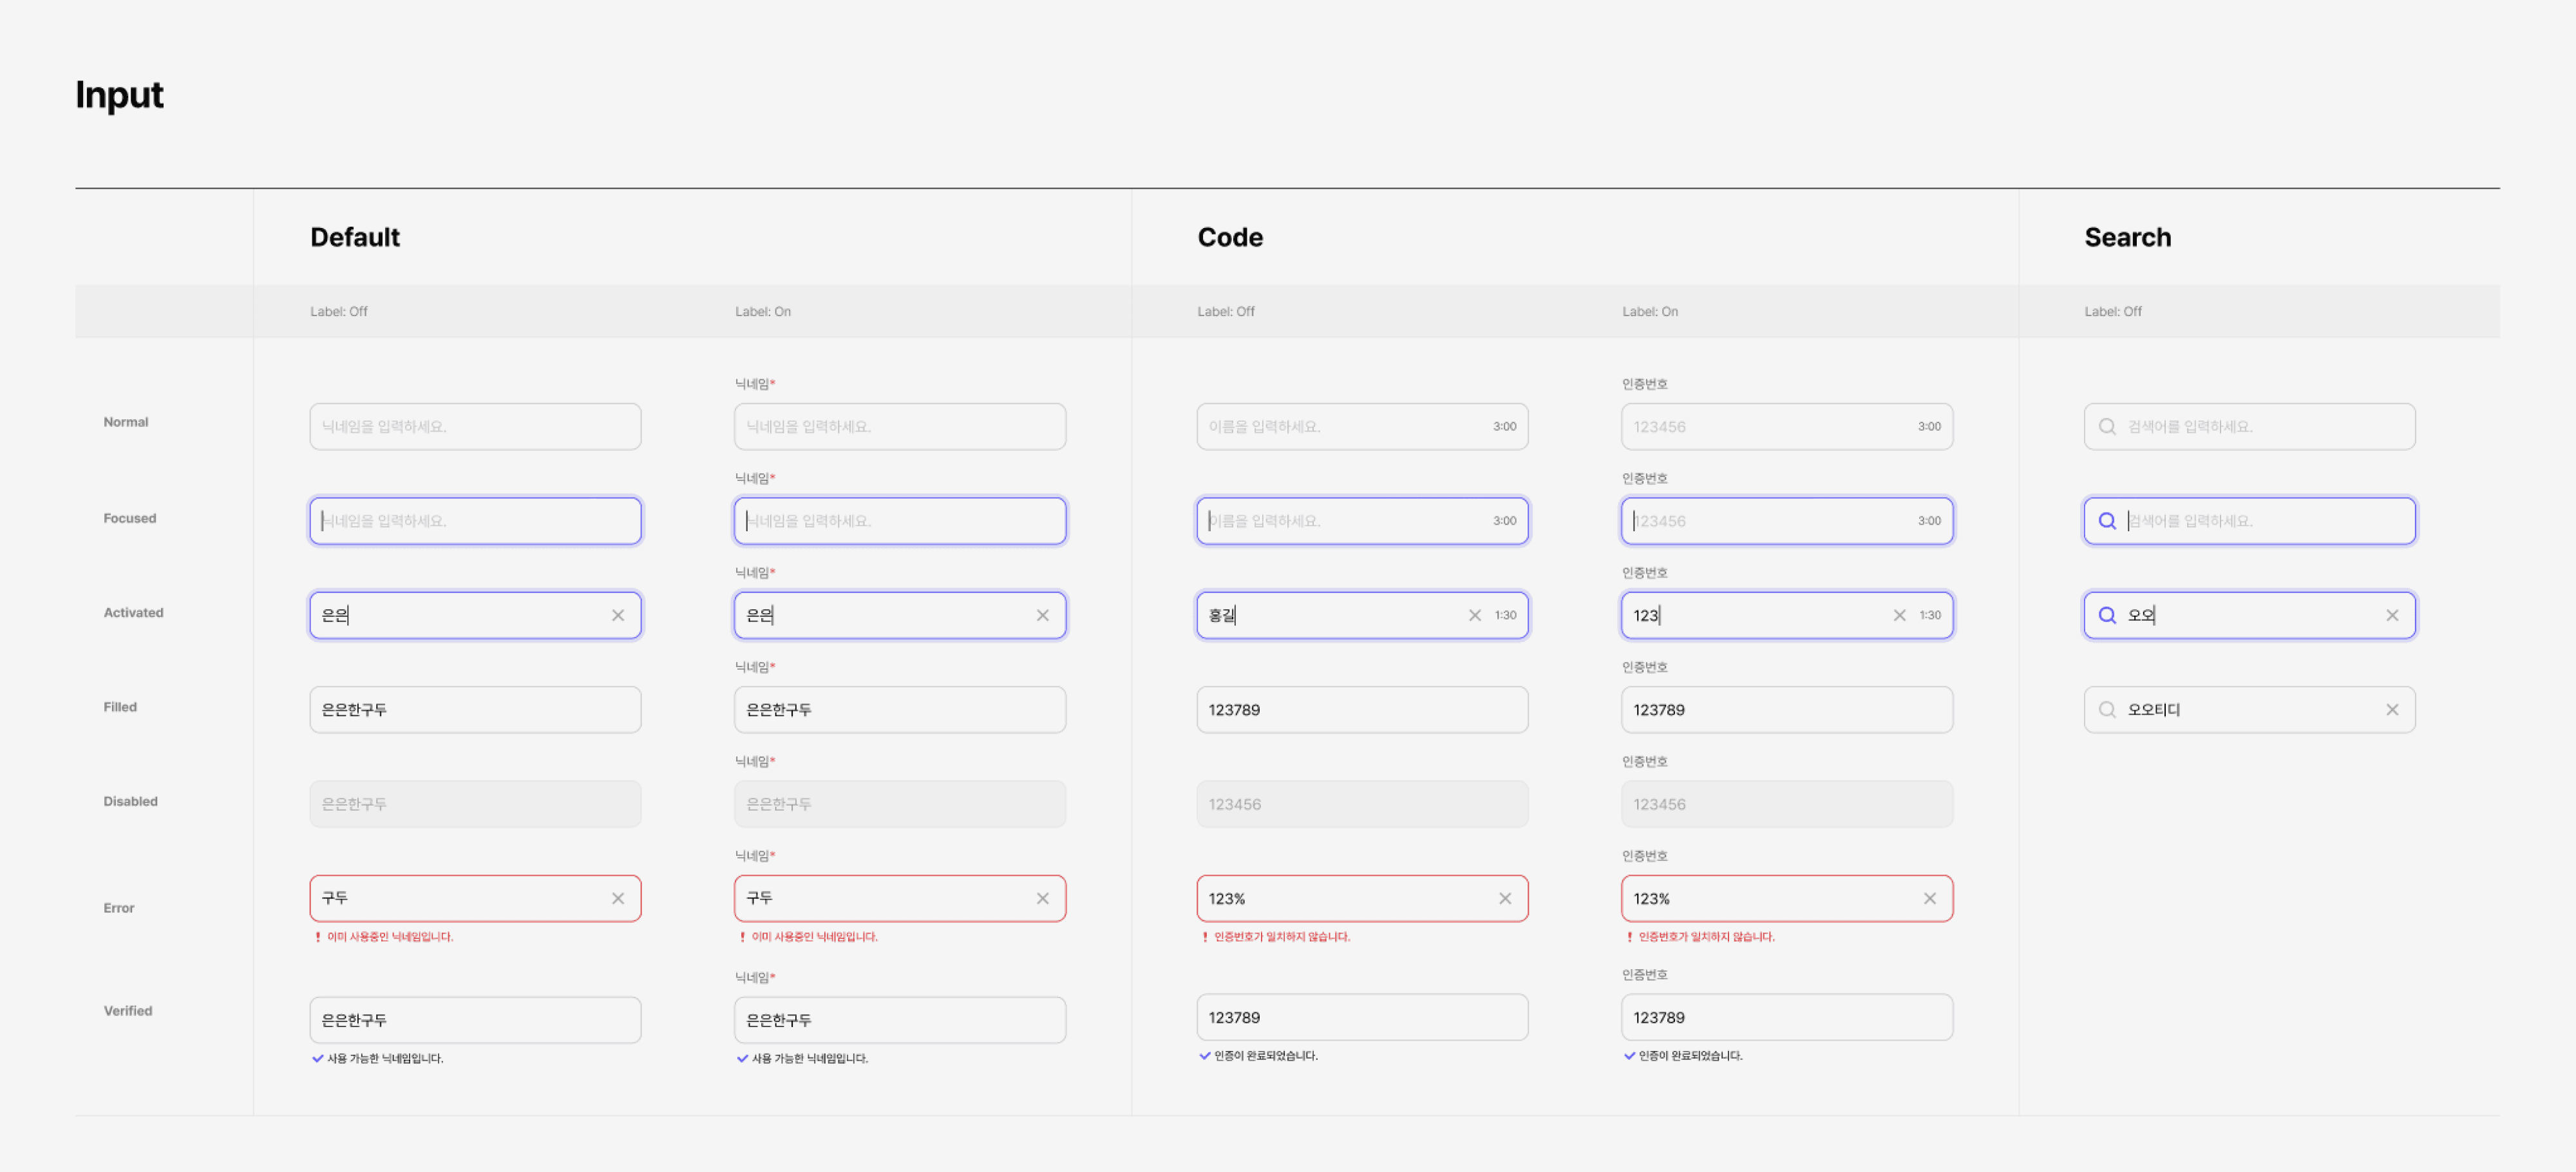The width and height of the screenshot is (2576, 1172).
Task: Click clear X in Activated Search input
Action: coord(2391,615)
